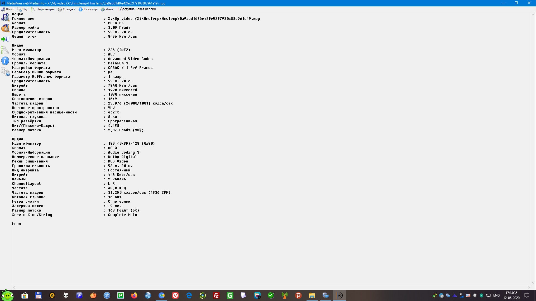Image resolution: width=536 pixels, height=301 pixels.
Task: Click the vertical scrollbar up arrow
Action: coord(533,14)
